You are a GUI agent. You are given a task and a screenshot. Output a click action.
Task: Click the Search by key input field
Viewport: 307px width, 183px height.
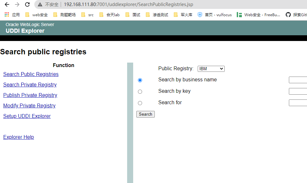pos(298,91)
